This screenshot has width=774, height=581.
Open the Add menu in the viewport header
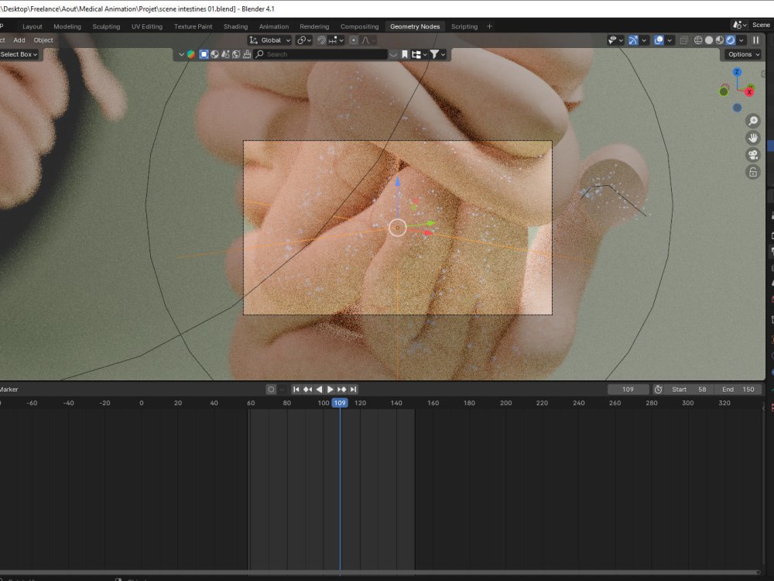tap(19, 40)
